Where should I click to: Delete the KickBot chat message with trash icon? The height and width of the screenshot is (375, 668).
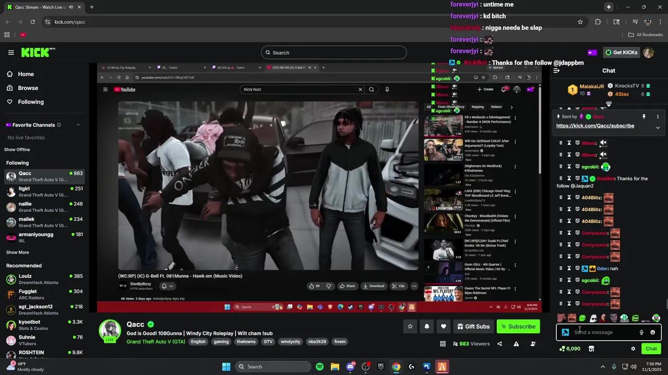coord(561,179)
